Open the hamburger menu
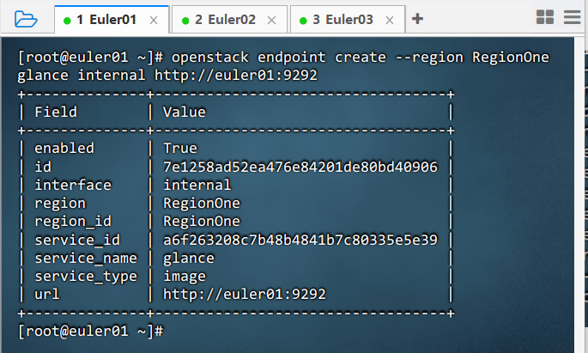The height and width of the screenshot is (353, 588). click(573, 17)
